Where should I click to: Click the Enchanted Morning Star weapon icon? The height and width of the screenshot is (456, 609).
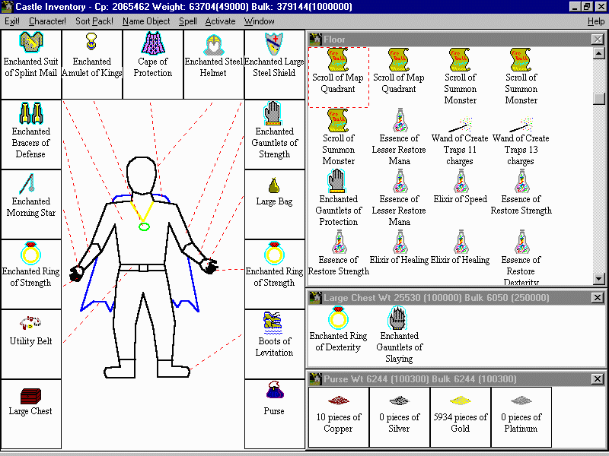[x=30, y=184]
